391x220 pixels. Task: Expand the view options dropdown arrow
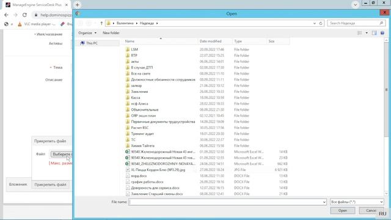point(367,33)
